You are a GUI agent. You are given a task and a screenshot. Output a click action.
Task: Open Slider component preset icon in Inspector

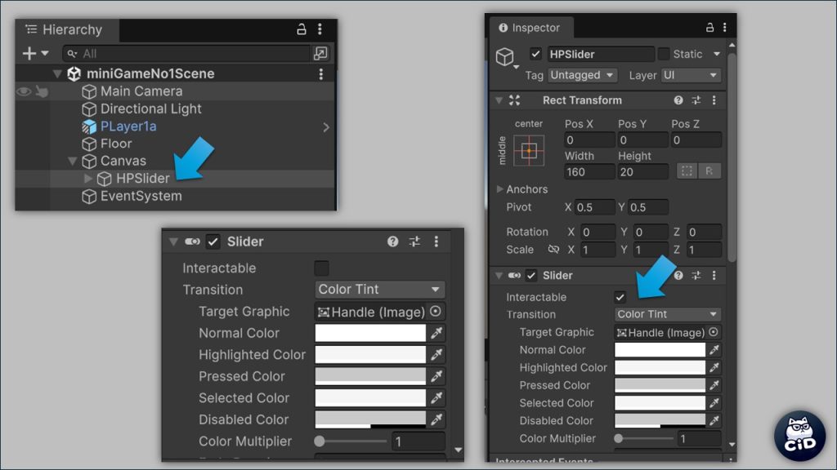(x=696, y=276)
